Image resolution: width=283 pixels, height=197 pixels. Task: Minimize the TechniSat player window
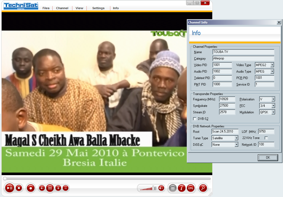click(189, 3)
